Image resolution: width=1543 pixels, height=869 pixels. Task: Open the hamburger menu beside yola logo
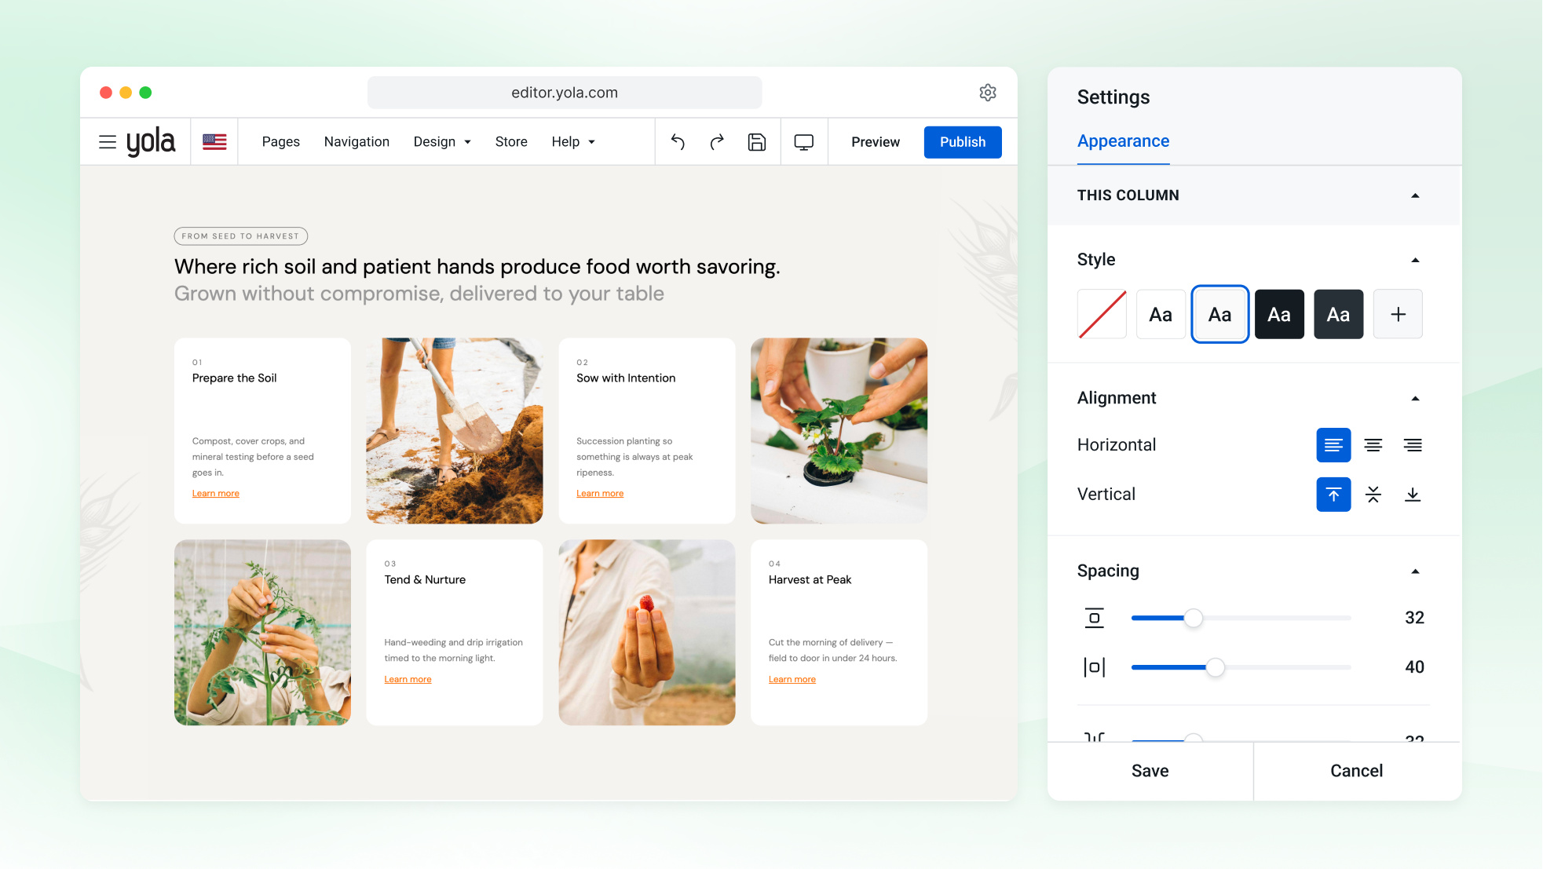[108, 142]
